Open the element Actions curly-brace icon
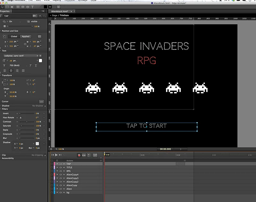The image size is (256, 202). pyautogui.click(x=44, y=16)
